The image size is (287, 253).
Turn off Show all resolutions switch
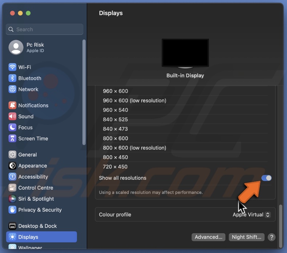point(266,178)
